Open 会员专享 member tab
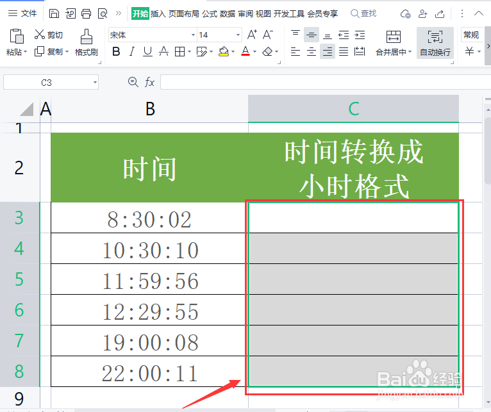The width and height of the screenshot is (491, 412). 322,13
